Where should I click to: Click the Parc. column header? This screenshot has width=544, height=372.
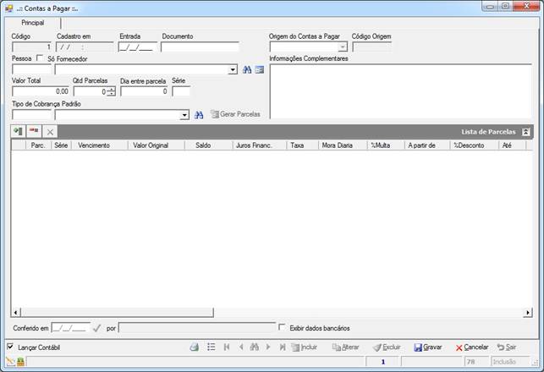click(39, 145)
